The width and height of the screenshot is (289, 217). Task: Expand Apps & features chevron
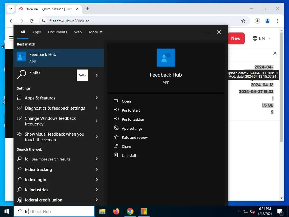pos(97,98)
